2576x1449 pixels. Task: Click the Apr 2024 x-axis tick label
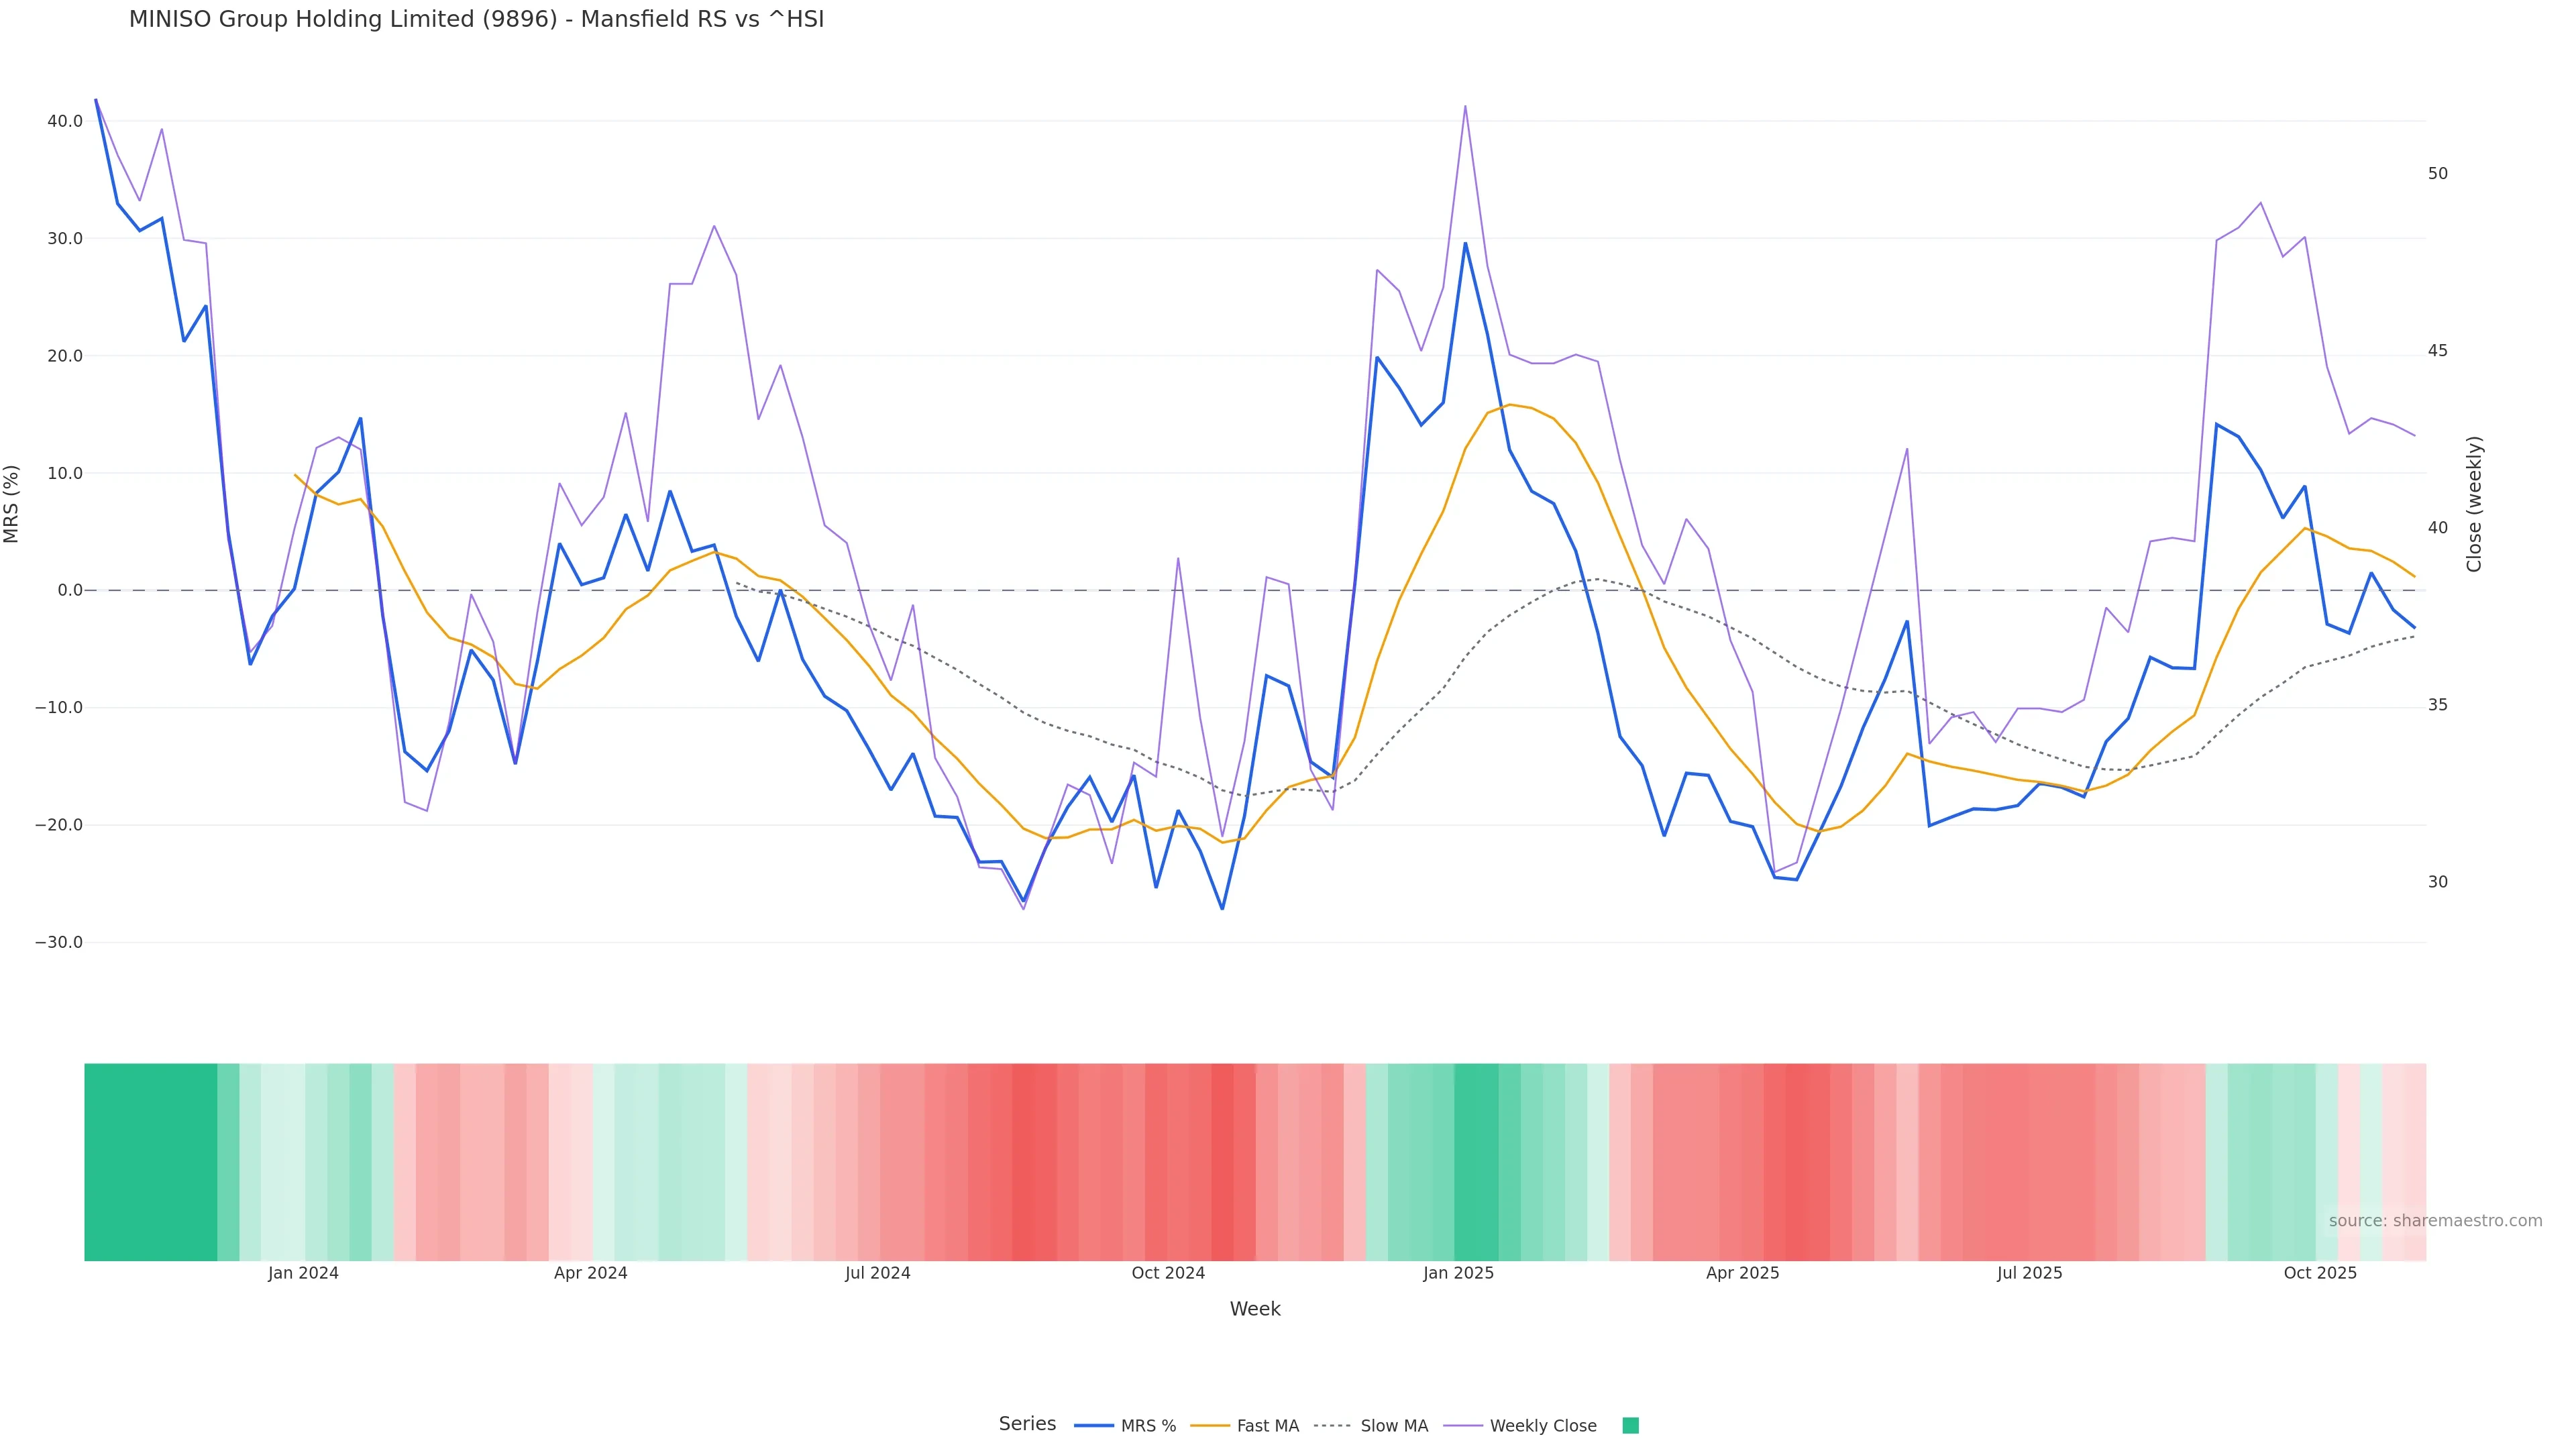click(x=590, y=1273)
